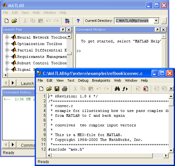This screenshot has height=166, width=175.
Task: Click Undo icon in editor toolbar
Action: (x=99, y=89)
